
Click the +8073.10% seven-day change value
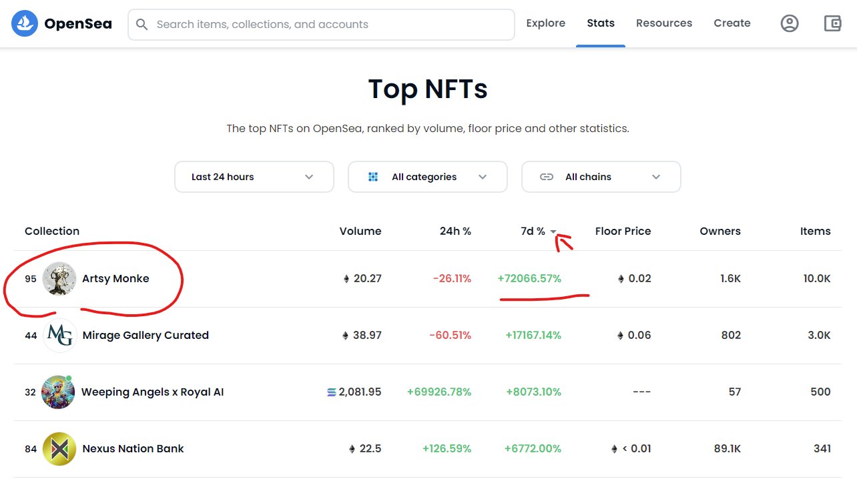[x=533, y=392]
